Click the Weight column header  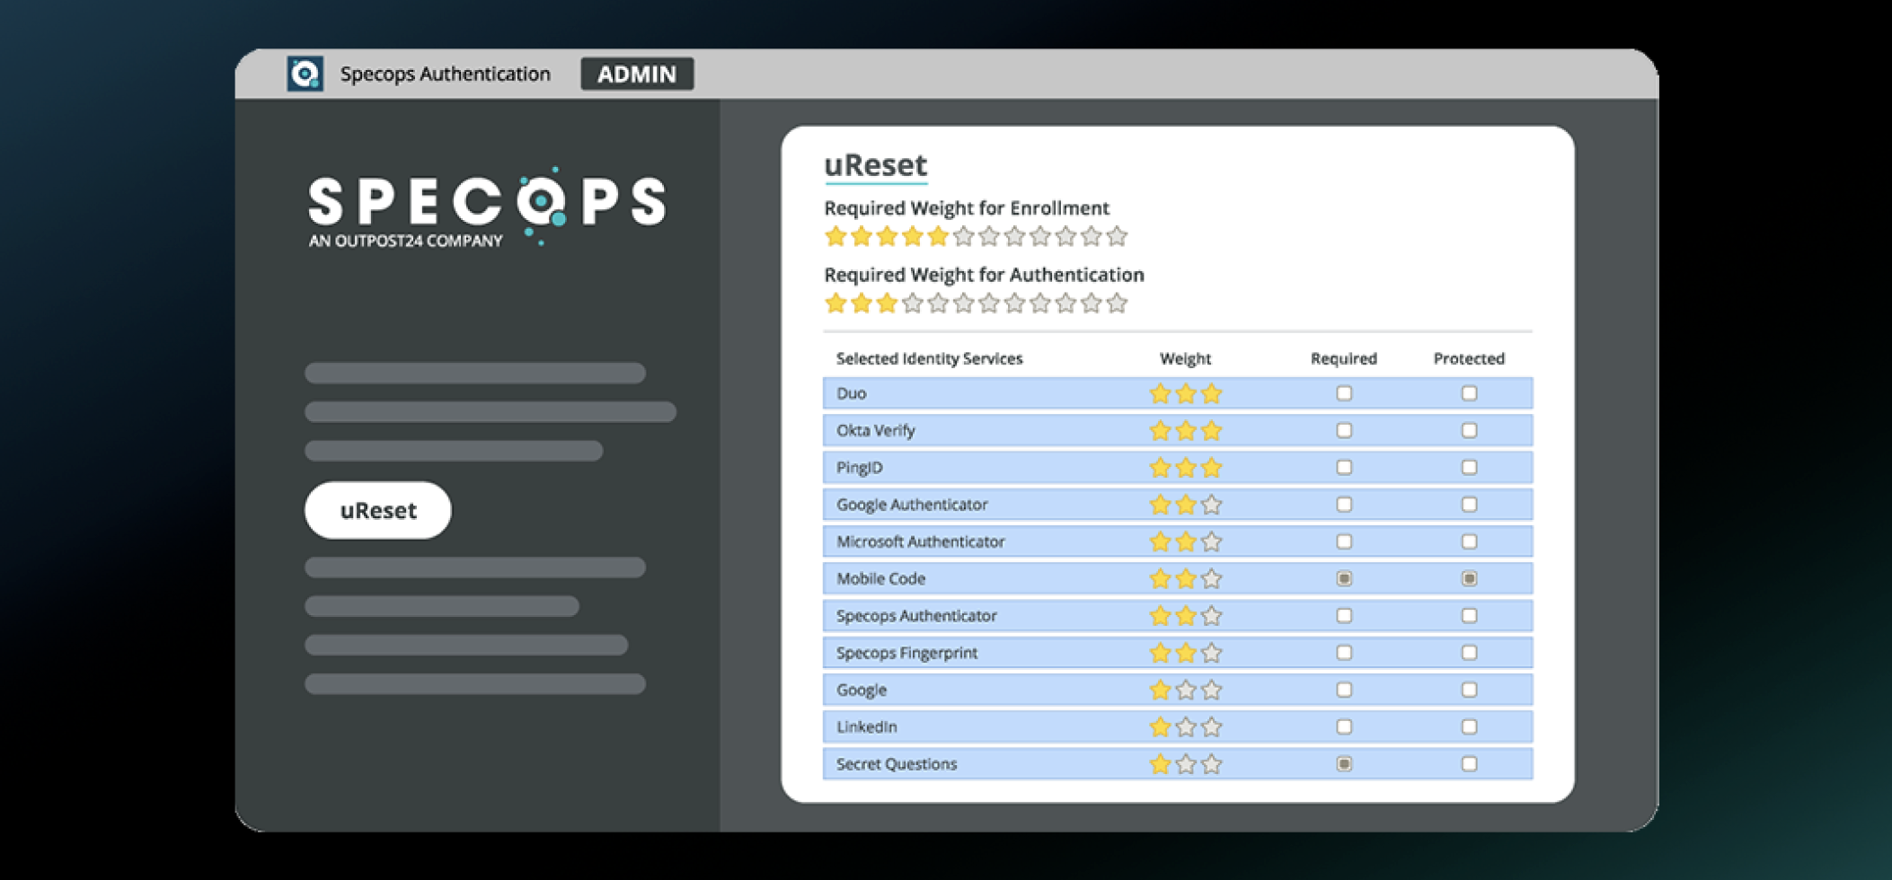(1185, 358)
